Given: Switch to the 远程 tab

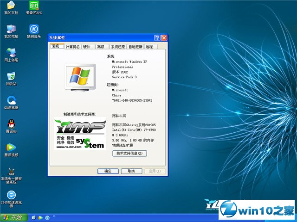Looking at the screenshot, I should (x=151, y=47).
